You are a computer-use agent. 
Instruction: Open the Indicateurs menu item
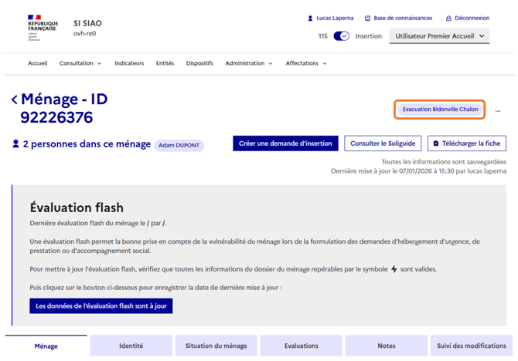tap(129, 63)
